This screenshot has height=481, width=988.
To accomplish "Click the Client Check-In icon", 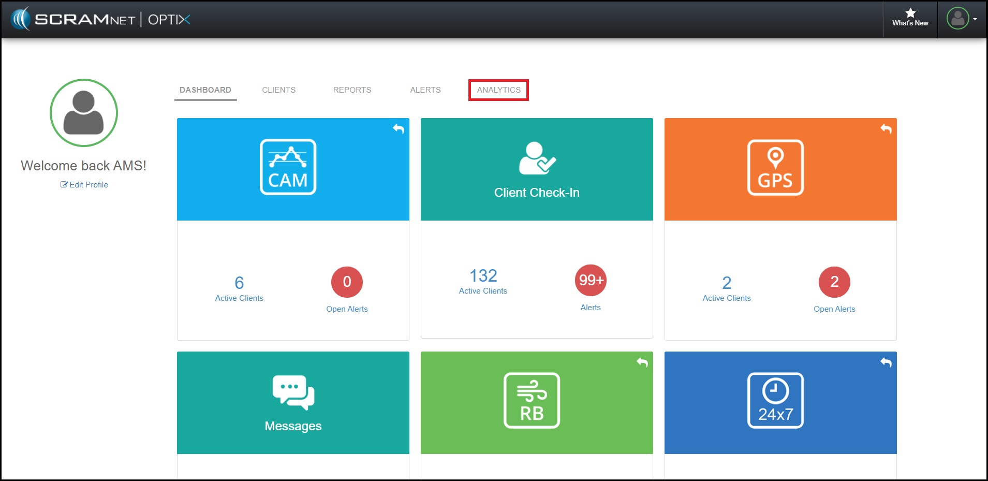I will tap(537, 158).
